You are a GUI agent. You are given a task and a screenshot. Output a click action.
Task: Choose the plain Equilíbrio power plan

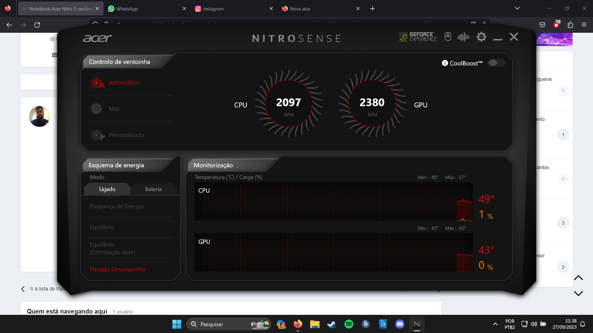pos(102,227)
